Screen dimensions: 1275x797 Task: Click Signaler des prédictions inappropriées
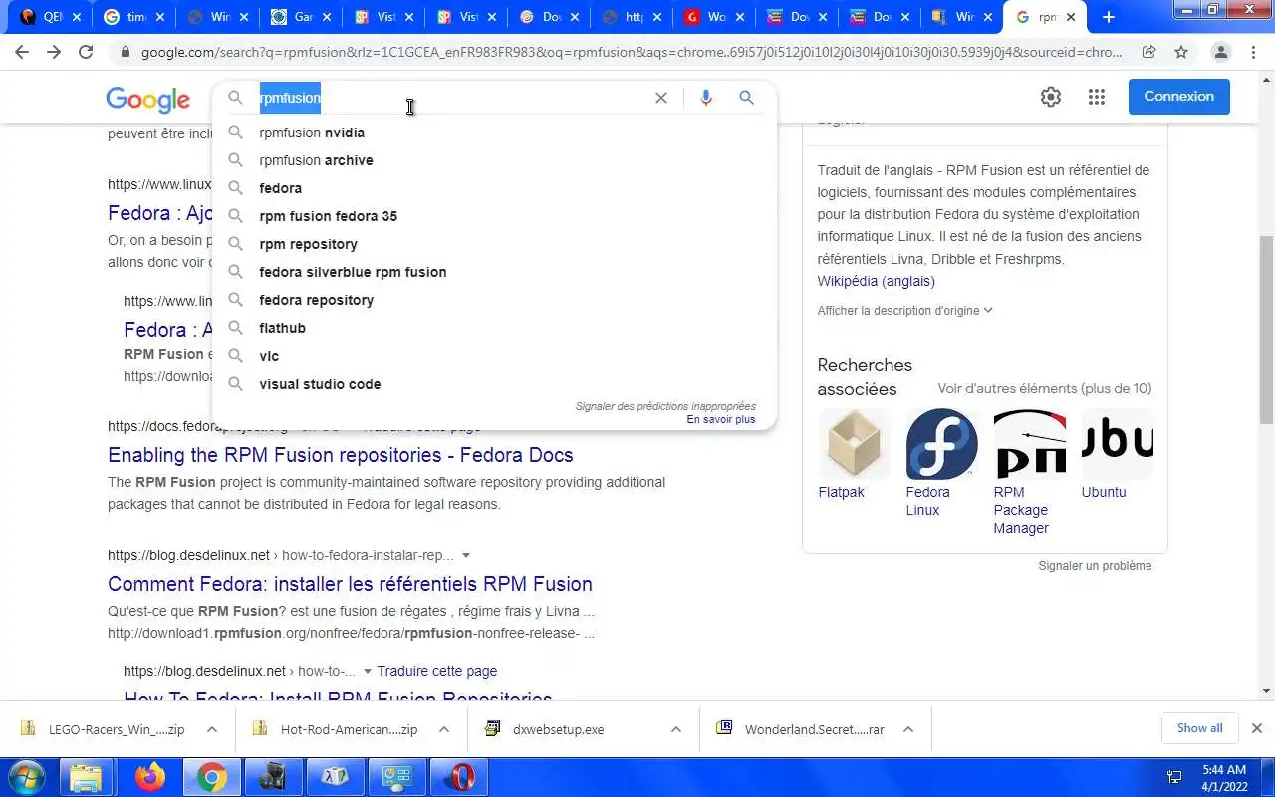665,406
